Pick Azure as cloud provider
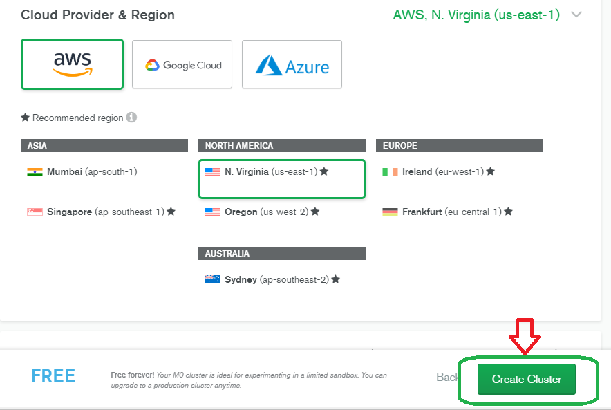The width and height of the screenshot is (611, 410). click(x=292, y=65)
